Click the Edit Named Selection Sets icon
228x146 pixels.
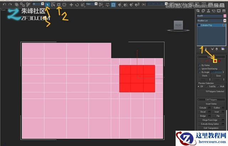coord(144,5)
